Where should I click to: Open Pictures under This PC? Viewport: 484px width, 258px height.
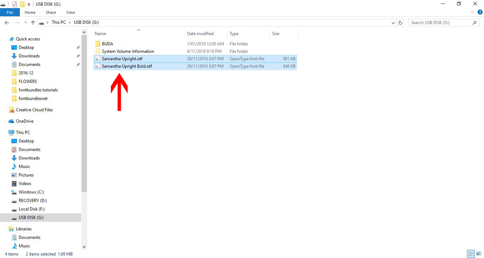pyautogui.click(x=26, y=175)
